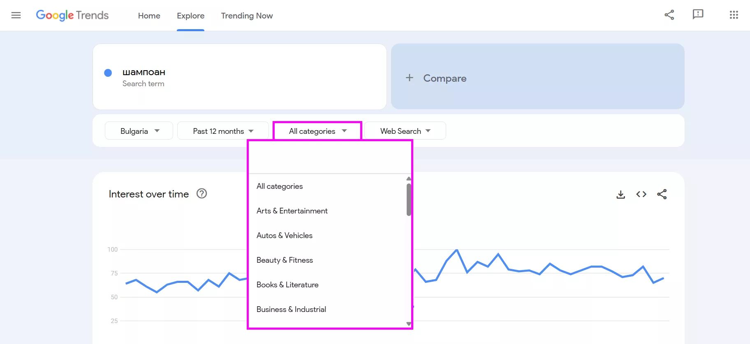Open the Google apps grid
Screen dimensions: 750x344
tap(734, 15)
